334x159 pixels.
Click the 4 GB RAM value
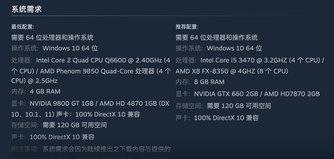click(x=45, y=92)
